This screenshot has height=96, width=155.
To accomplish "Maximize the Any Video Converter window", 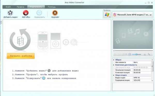I will coord(149,3).
